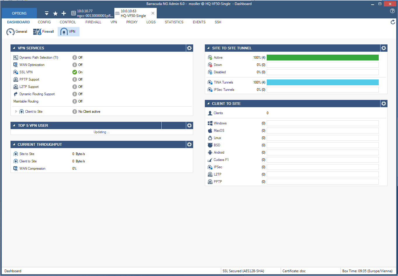Open the help question mark icon
This screenshot has width=398, height=276.
click(392, 11)
